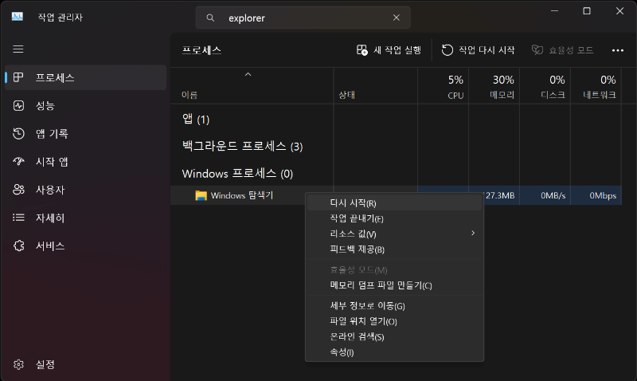Click the Windows 탐색기 folder icon
This screenshot has width=637, height=381.
tap(201, 195)
